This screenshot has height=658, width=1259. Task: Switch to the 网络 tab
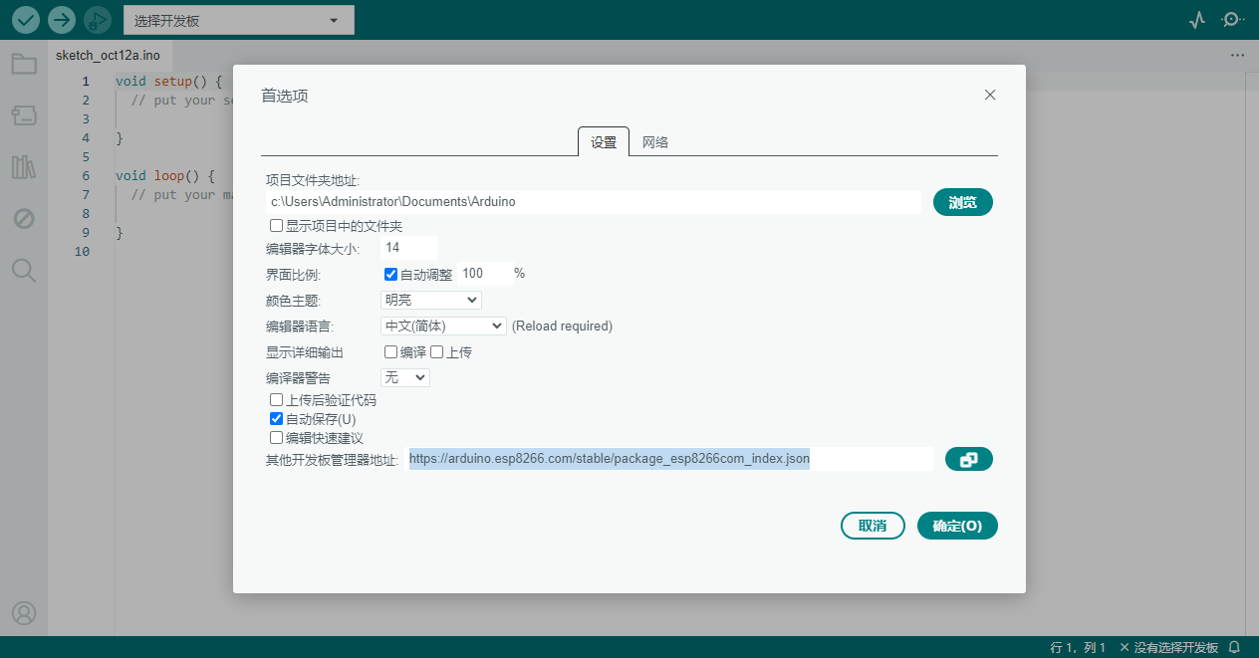tap(654, 141)
